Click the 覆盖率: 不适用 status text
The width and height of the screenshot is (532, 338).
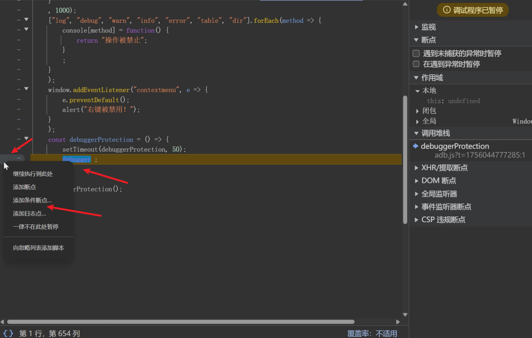coord(372,333)
